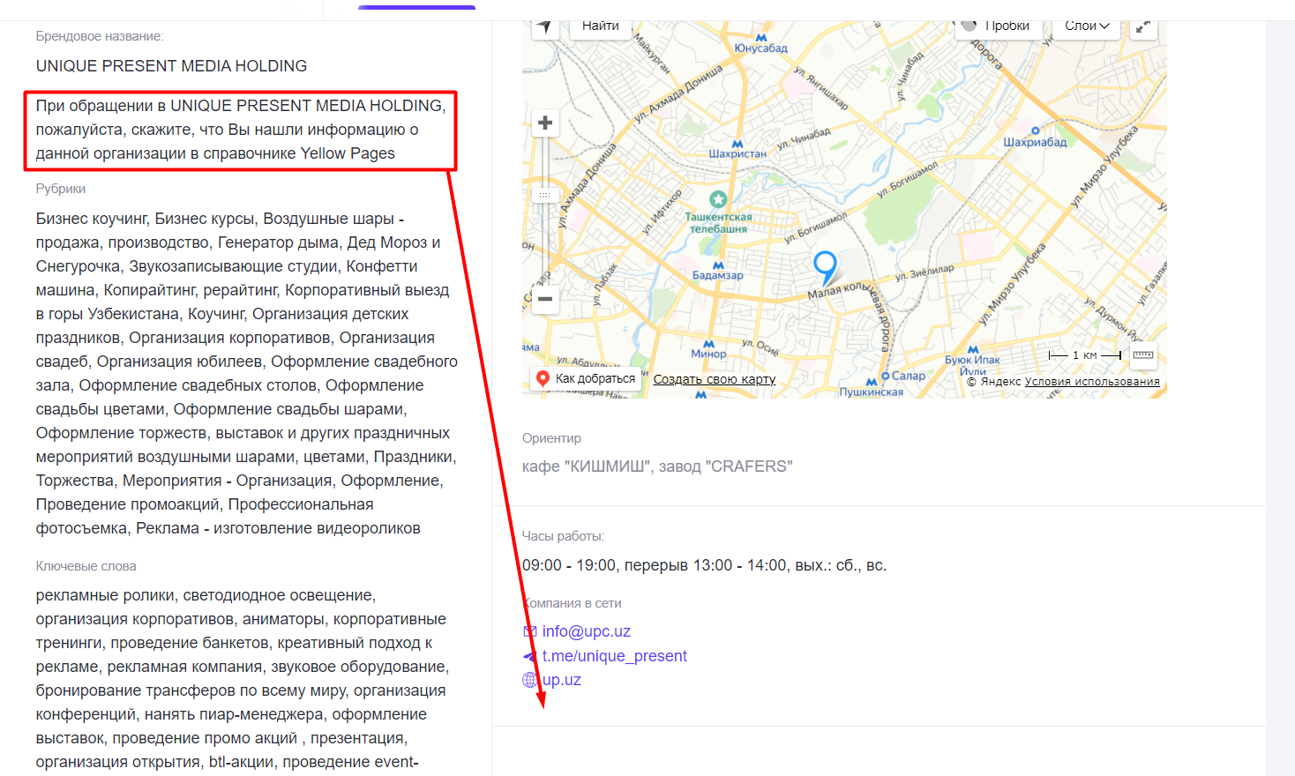
Task: Open t.me/unique_present Telegram link
Action: 615,656
